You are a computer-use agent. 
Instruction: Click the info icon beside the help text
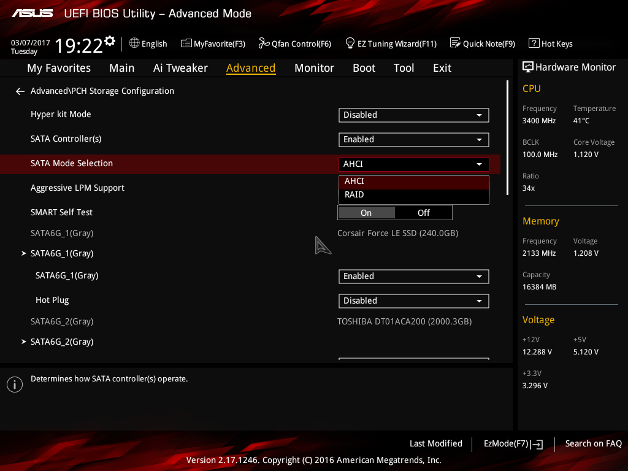pyautogui.click(x=15, y=385)
